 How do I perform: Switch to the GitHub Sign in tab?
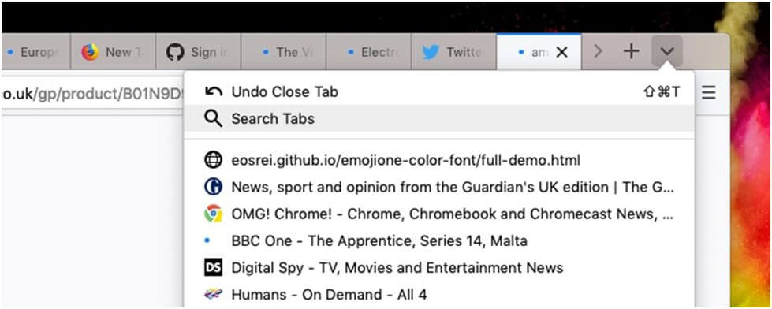(198, 52)
